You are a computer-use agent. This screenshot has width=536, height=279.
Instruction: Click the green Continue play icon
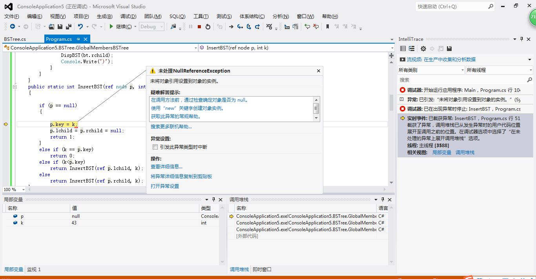point(111,27)
